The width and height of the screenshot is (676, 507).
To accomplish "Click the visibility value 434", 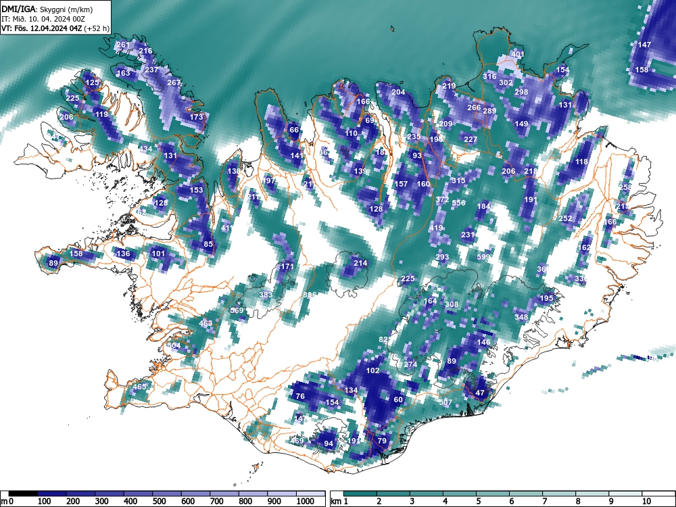I will tap(146, 149).
